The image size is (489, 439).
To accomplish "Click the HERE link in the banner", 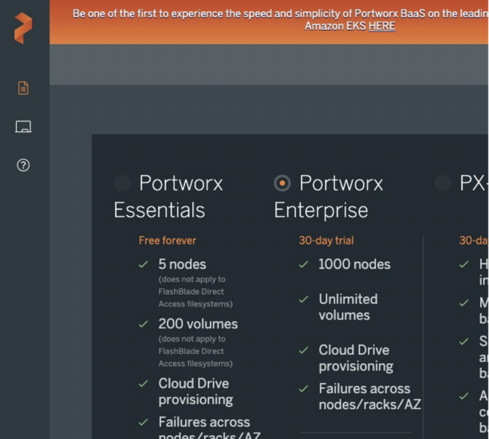I will pyautogui.click(x=382, y=26).
